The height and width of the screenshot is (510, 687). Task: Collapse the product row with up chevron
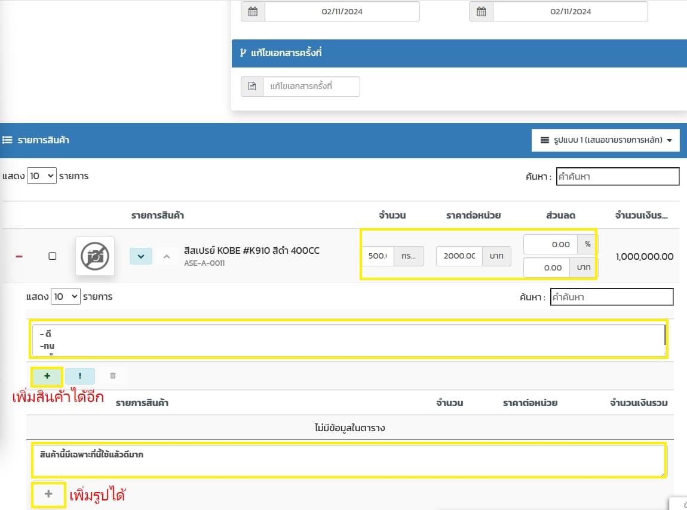tap(167, 256)
